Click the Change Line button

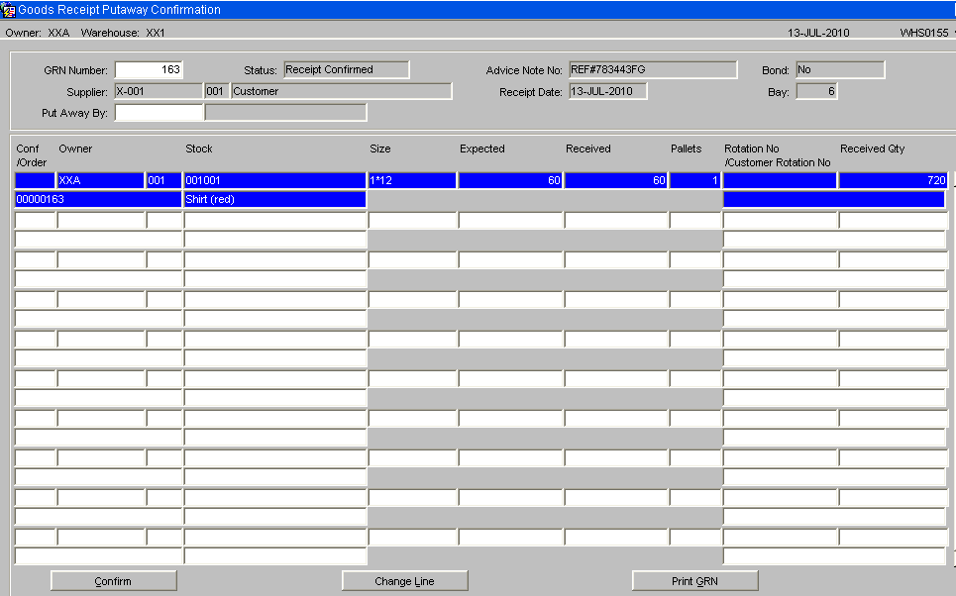point(405,581)
